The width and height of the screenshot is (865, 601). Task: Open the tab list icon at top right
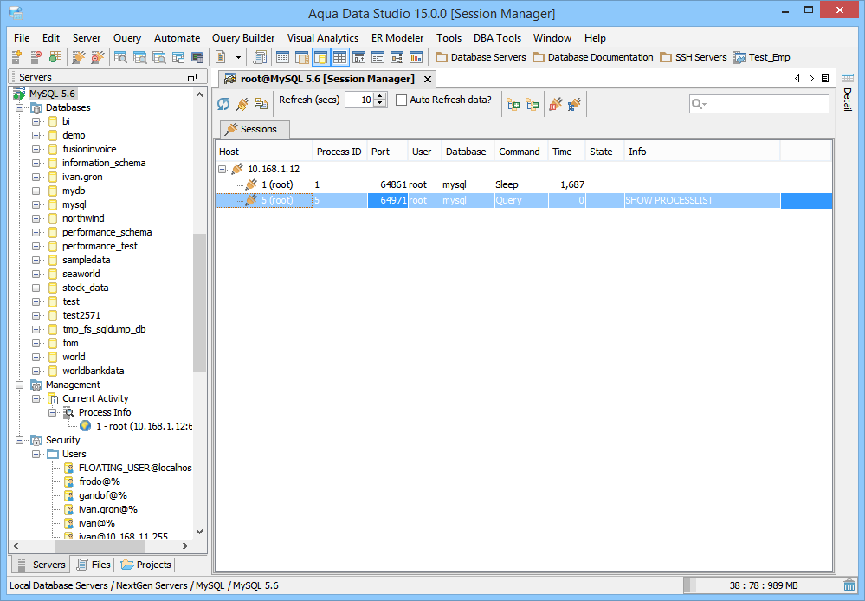pyautogui.click(x=825, y=78)
